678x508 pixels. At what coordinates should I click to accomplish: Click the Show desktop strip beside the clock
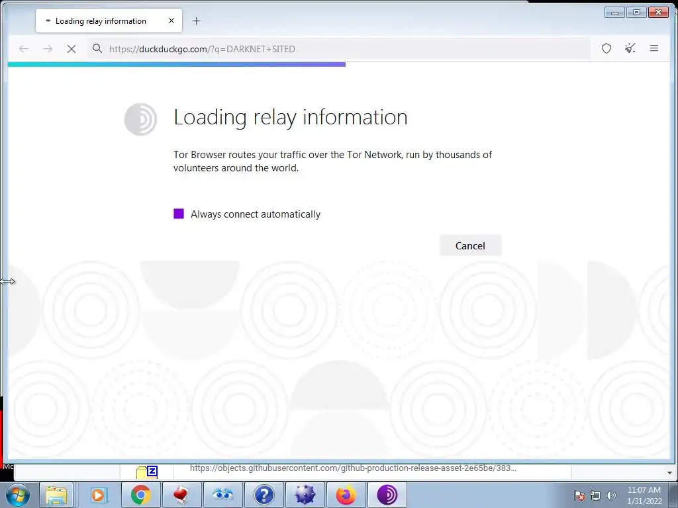[x=673, y=495]
